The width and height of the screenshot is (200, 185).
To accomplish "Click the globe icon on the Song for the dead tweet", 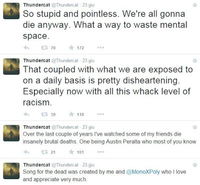I will [195, 165].
